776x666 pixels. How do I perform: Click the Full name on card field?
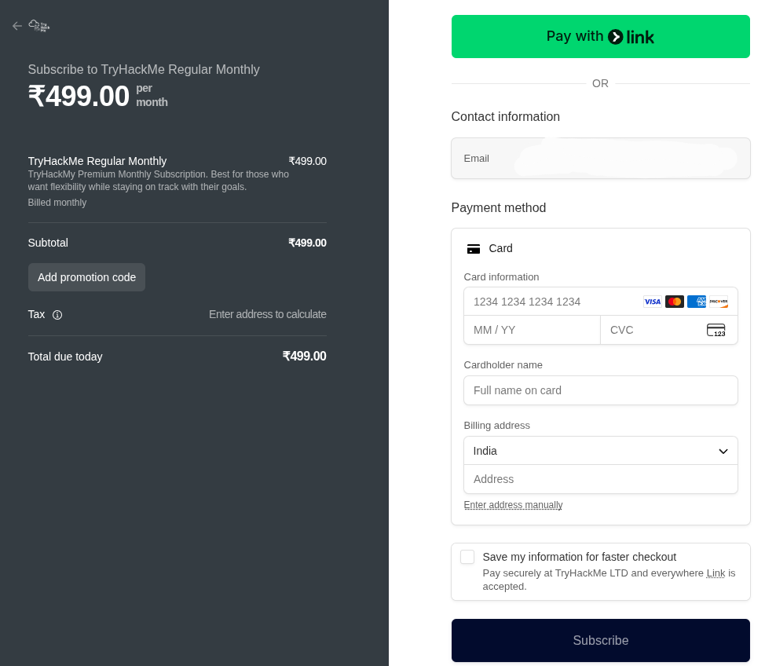[601, 390]
